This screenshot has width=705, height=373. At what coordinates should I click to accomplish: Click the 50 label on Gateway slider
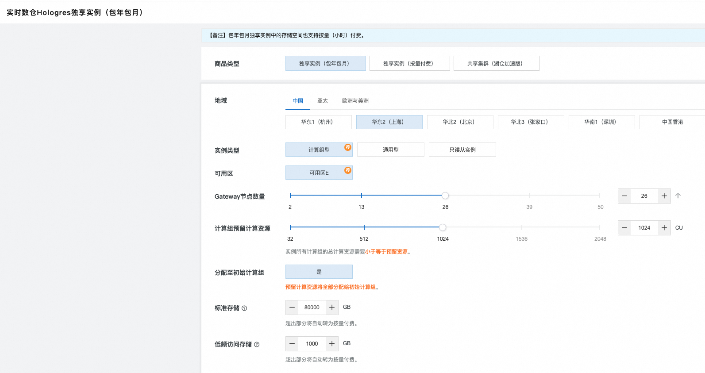(600, 207)
